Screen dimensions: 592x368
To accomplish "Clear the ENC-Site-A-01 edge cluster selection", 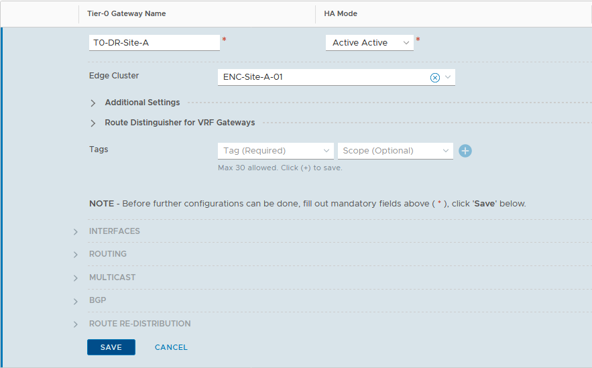I will [x=435, y=77].
